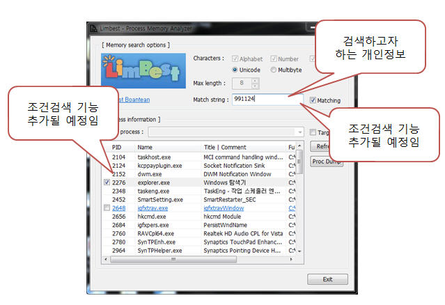Click the Exit button
The height and width of the screenshot is (305, 445).
pos(327,279)
